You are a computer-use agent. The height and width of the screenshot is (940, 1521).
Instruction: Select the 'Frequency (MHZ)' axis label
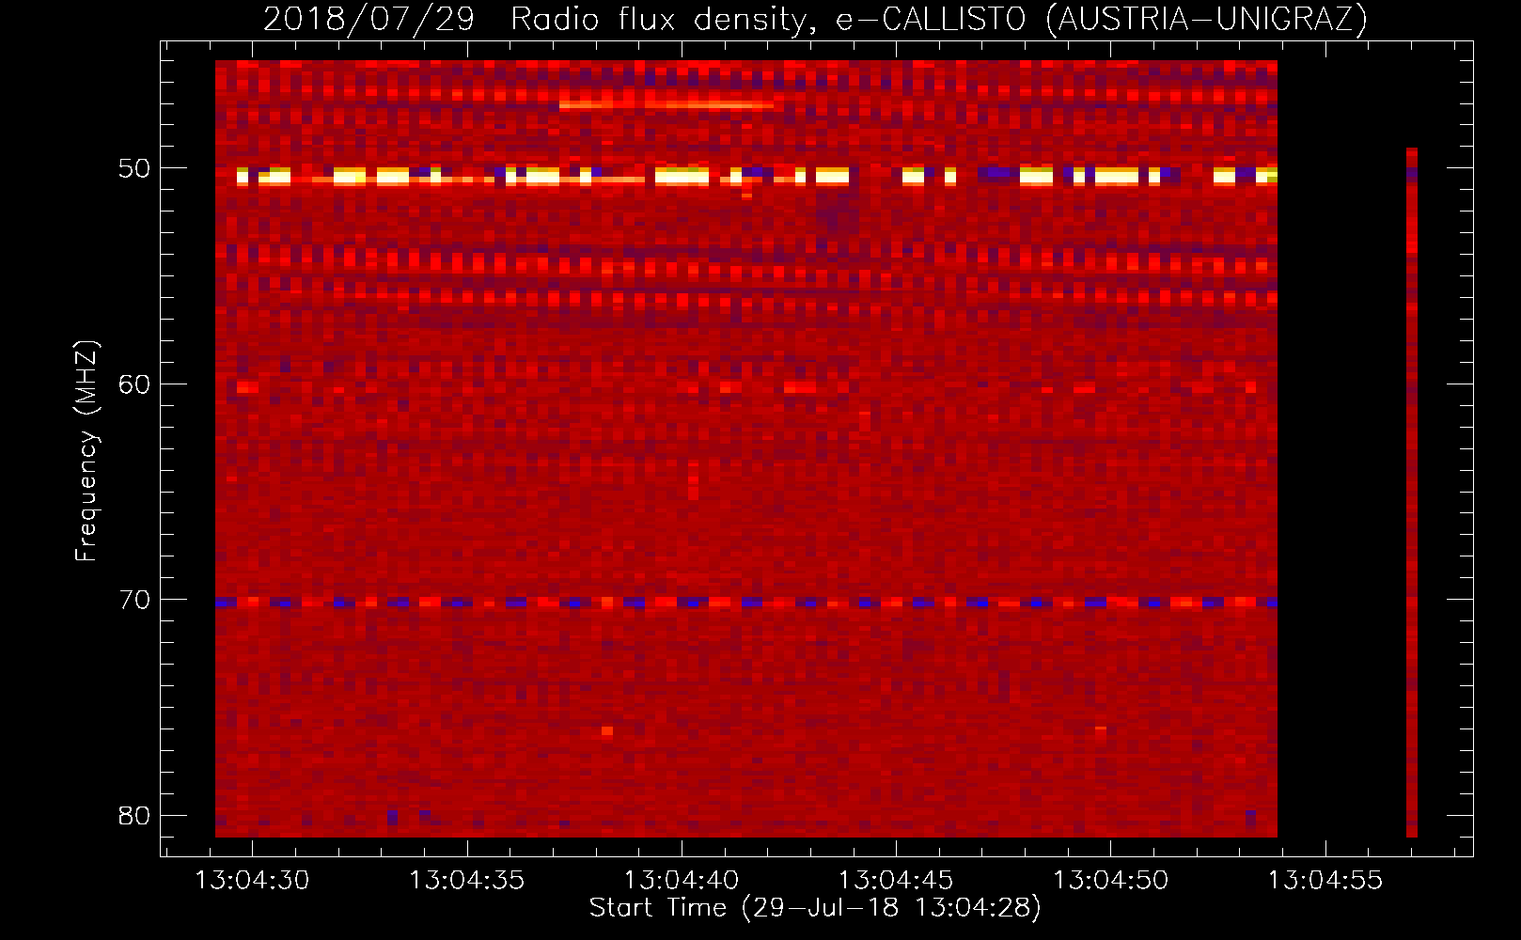(x=86, y=451)
